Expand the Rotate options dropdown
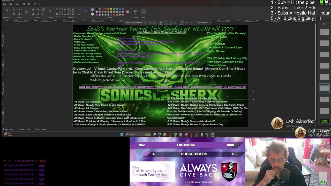The width and height of the screenshot is (331, 186). [21, 10]
